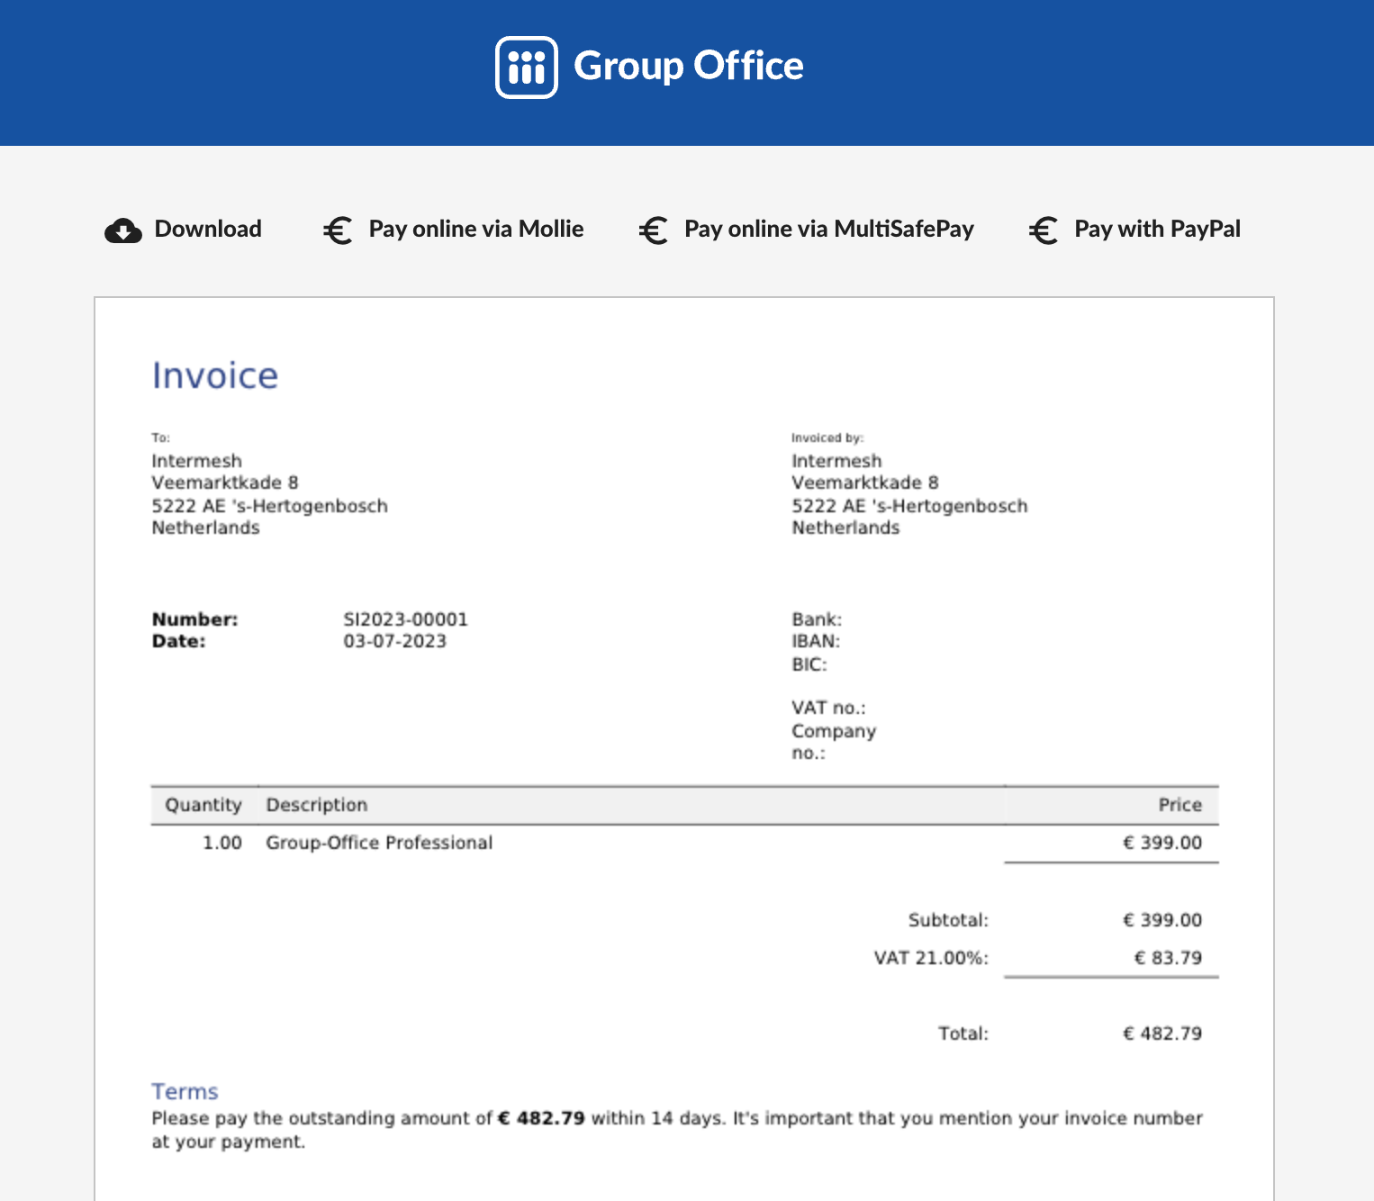The width and height of the screenshot is (1374, 1201).
Task: Choose Pay online via Mollie
Action: [x=476, y=230]
